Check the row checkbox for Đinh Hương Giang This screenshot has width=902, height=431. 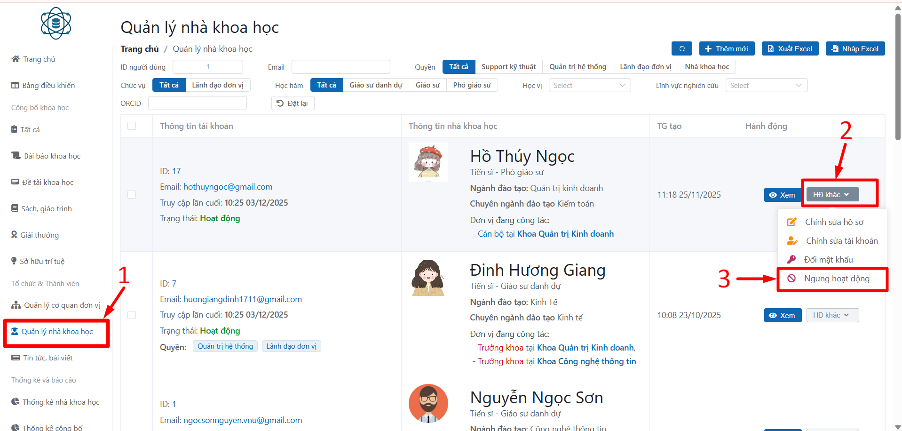coord(132,315)
